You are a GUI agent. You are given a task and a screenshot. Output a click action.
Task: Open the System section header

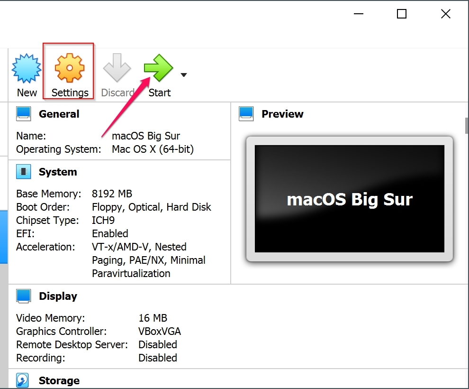[58, 172]
